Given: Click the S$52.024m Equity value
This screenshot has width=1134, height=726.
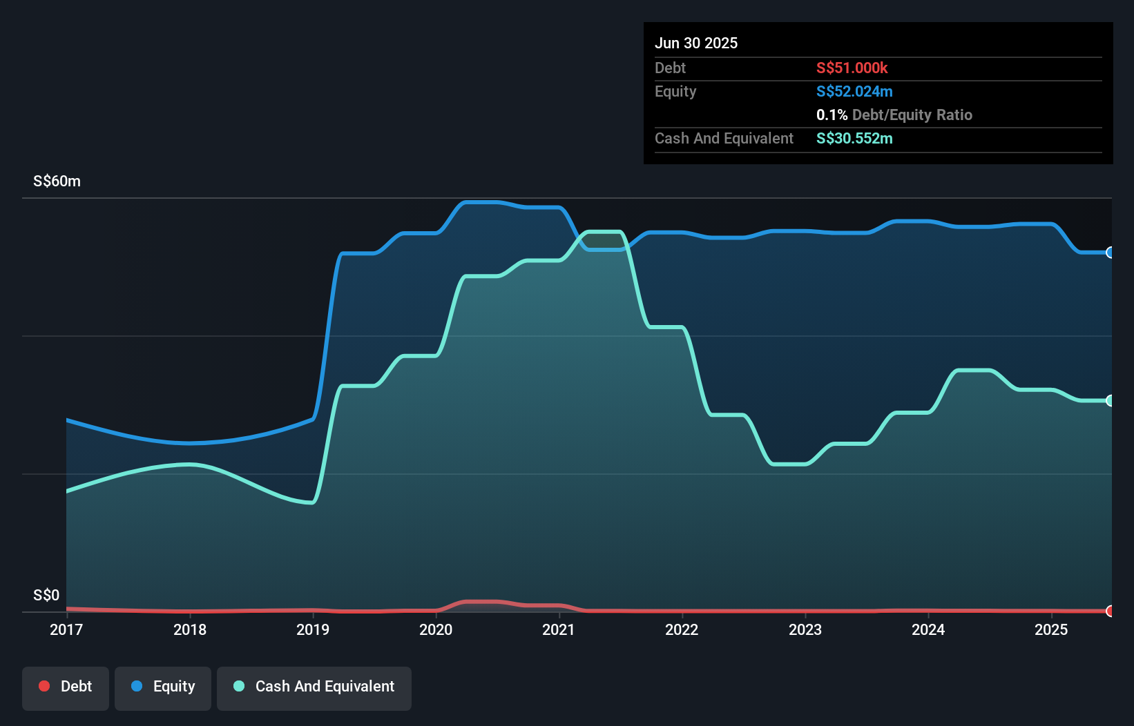Looking at the screenshot, I should click(x=854, y=91).
